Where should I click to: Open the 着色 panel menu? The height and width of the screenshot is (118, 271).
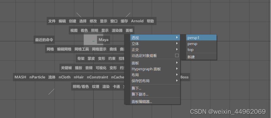point(84,31)
